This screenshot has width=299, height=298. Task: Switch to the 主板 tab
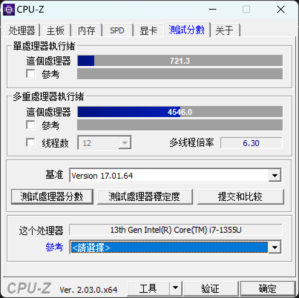[x=56, y=30]
